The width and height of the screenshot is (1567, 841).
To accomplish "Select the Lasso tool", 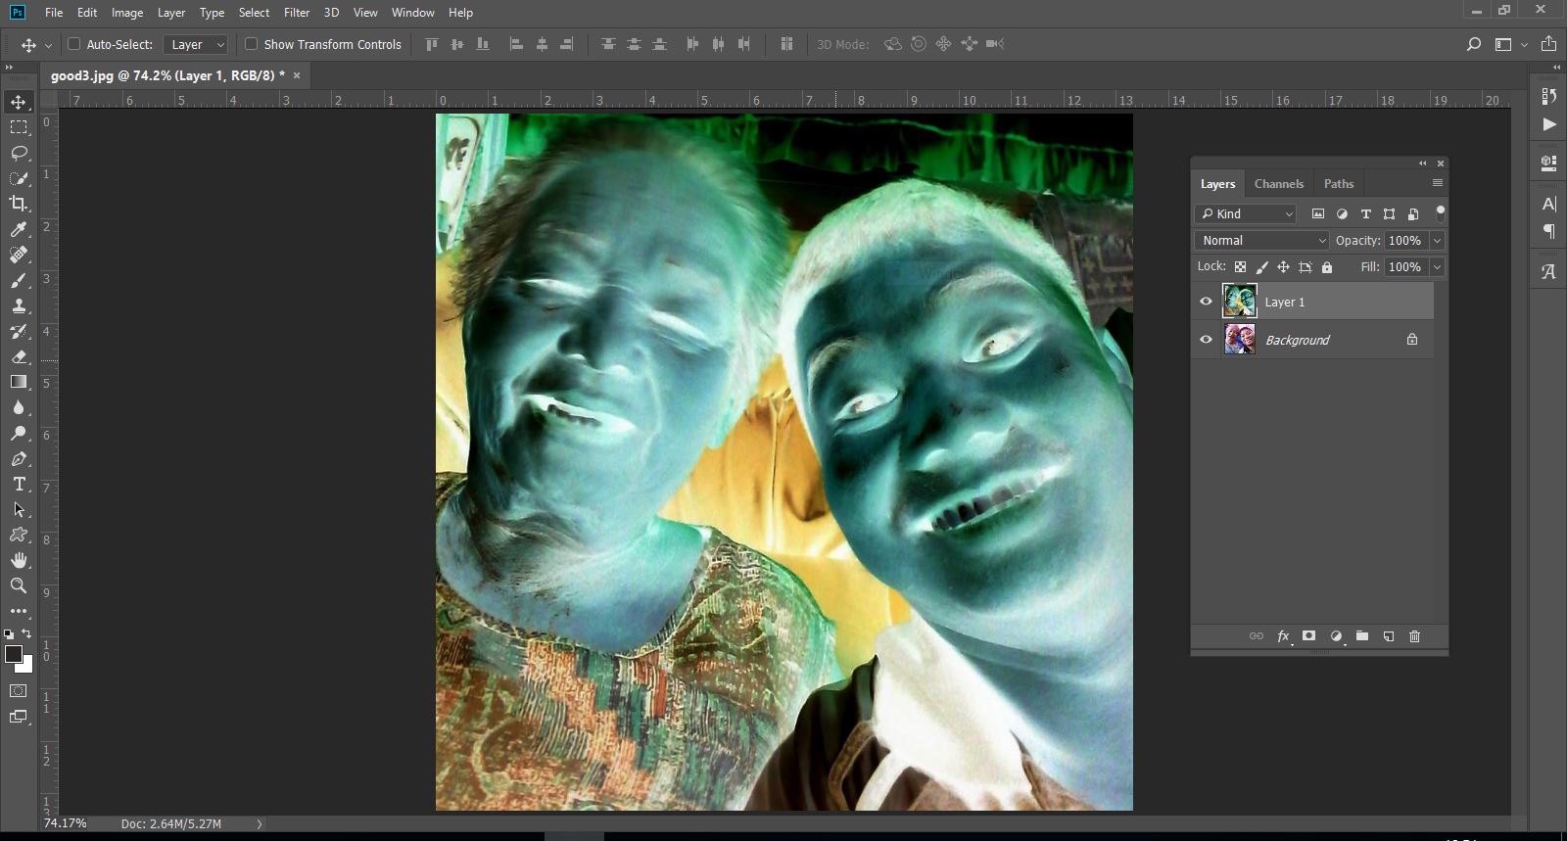I will (x=19, y=153).
